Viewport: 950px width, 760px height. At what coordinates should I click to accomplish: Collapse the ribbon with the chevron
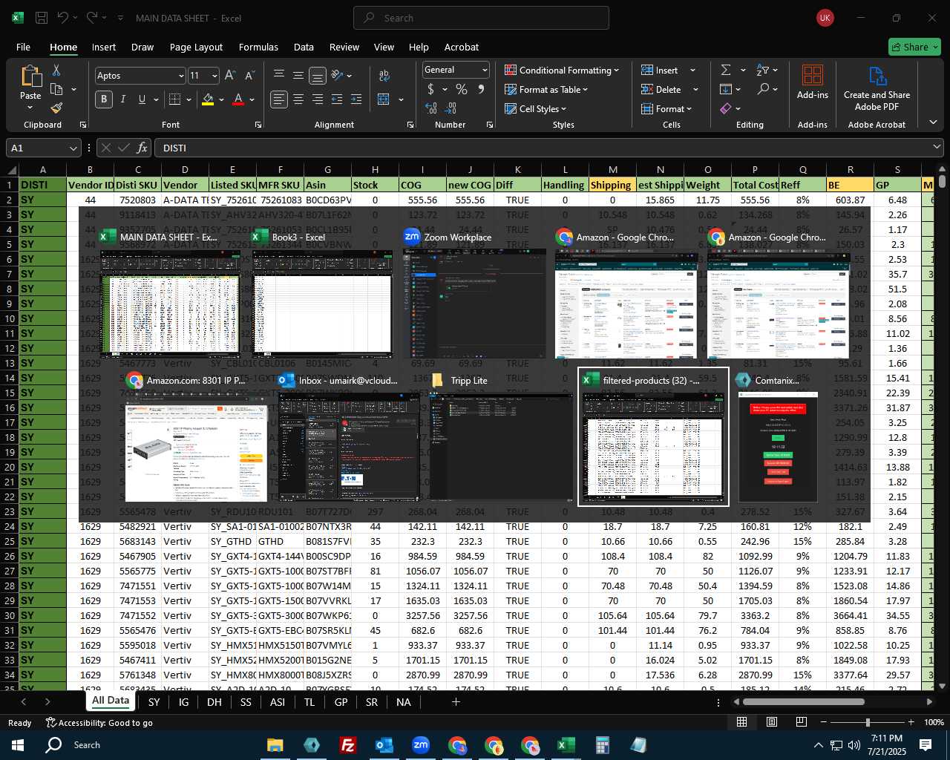933,122
